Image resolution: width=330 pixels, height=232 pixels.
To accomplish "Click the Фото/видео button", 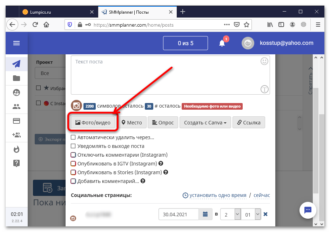I will (x=93, y=122).
